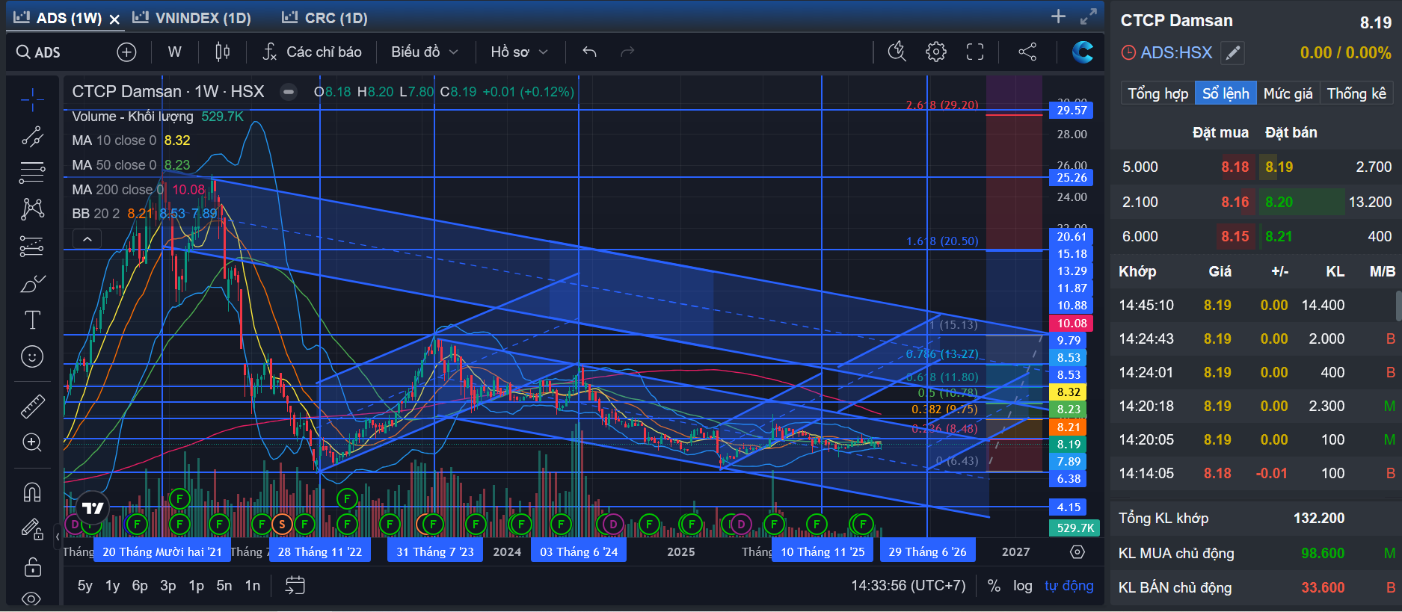This screenshot has height=612, width=1402.
Task: Select the buy price 8.18 cell
Action: click(x=1235, y=167)
